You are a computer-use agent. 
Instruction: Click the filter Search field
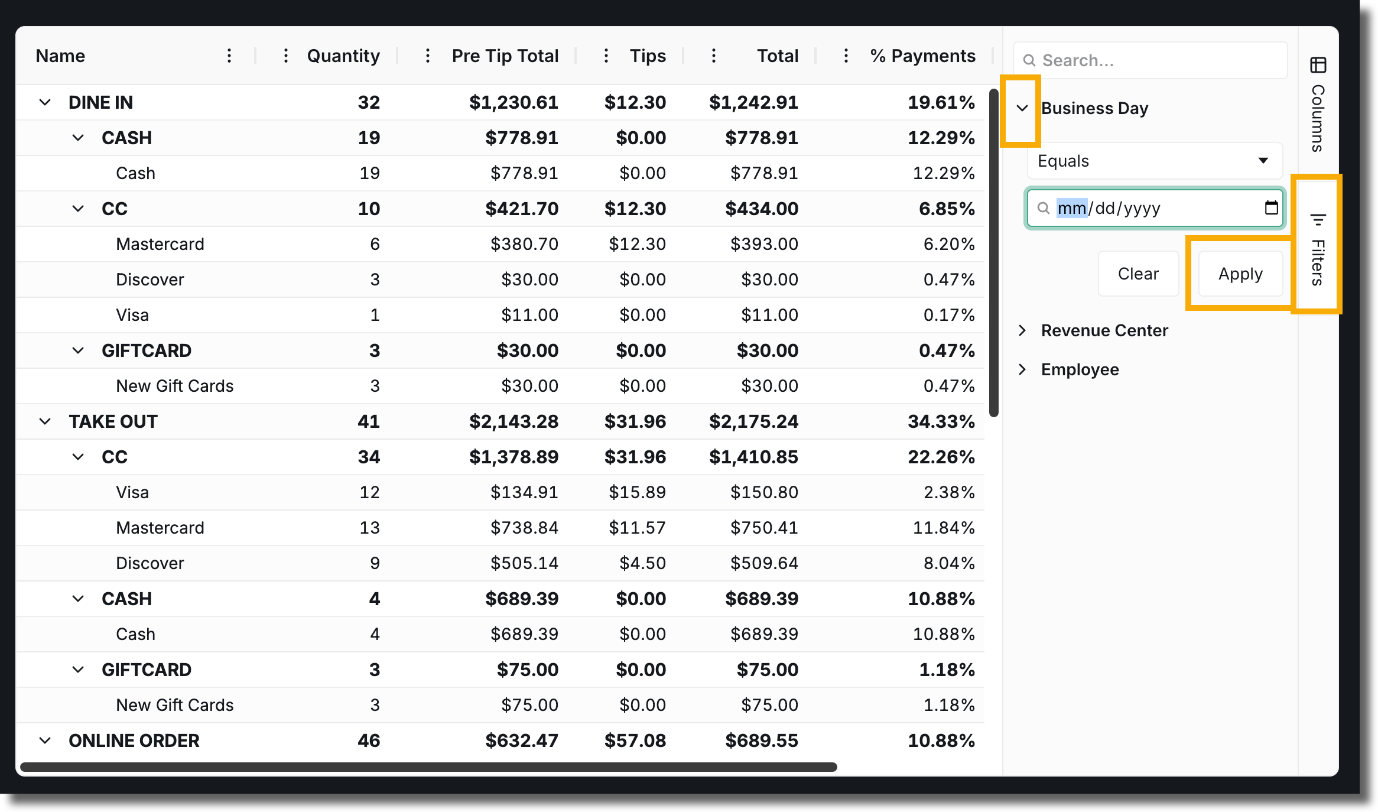pos(1150,60)
